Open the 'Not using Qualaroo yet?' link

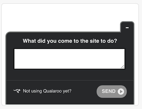[47, 91]
